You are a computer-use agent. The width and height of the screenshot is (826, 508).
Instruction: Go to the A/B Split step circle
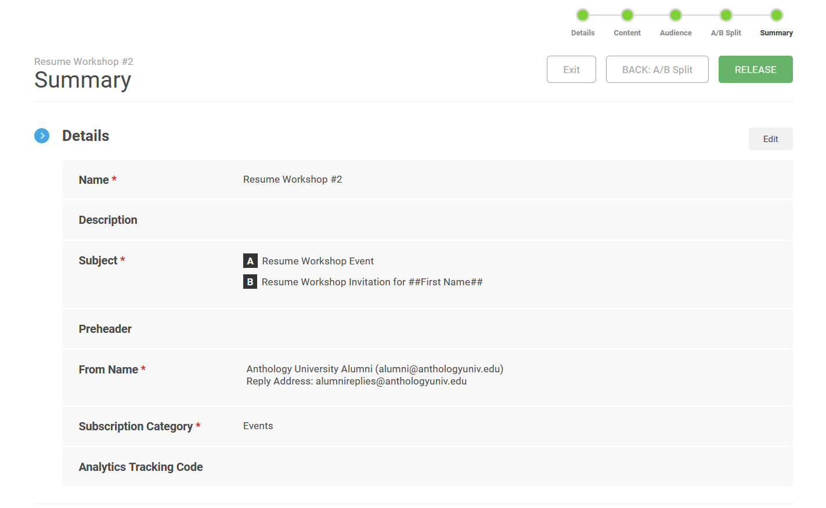tap(726, 15)
